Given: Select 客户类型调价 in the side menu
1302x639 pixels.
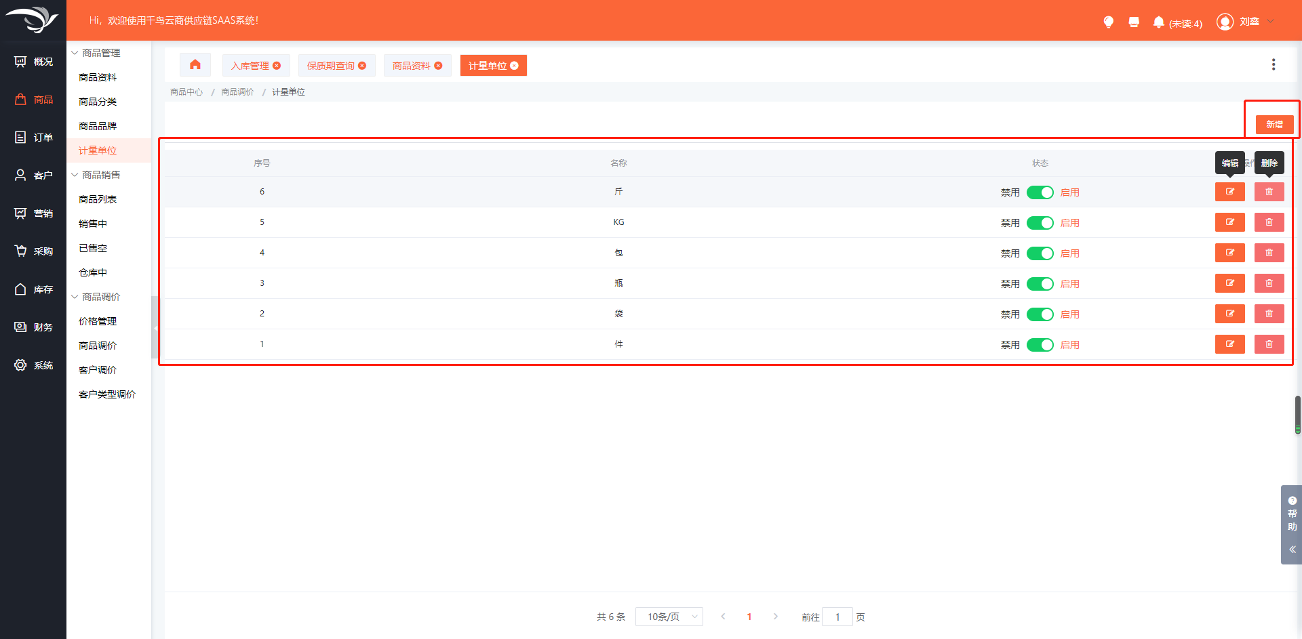Looking at the screenshot, I should (x=108, y=394).
